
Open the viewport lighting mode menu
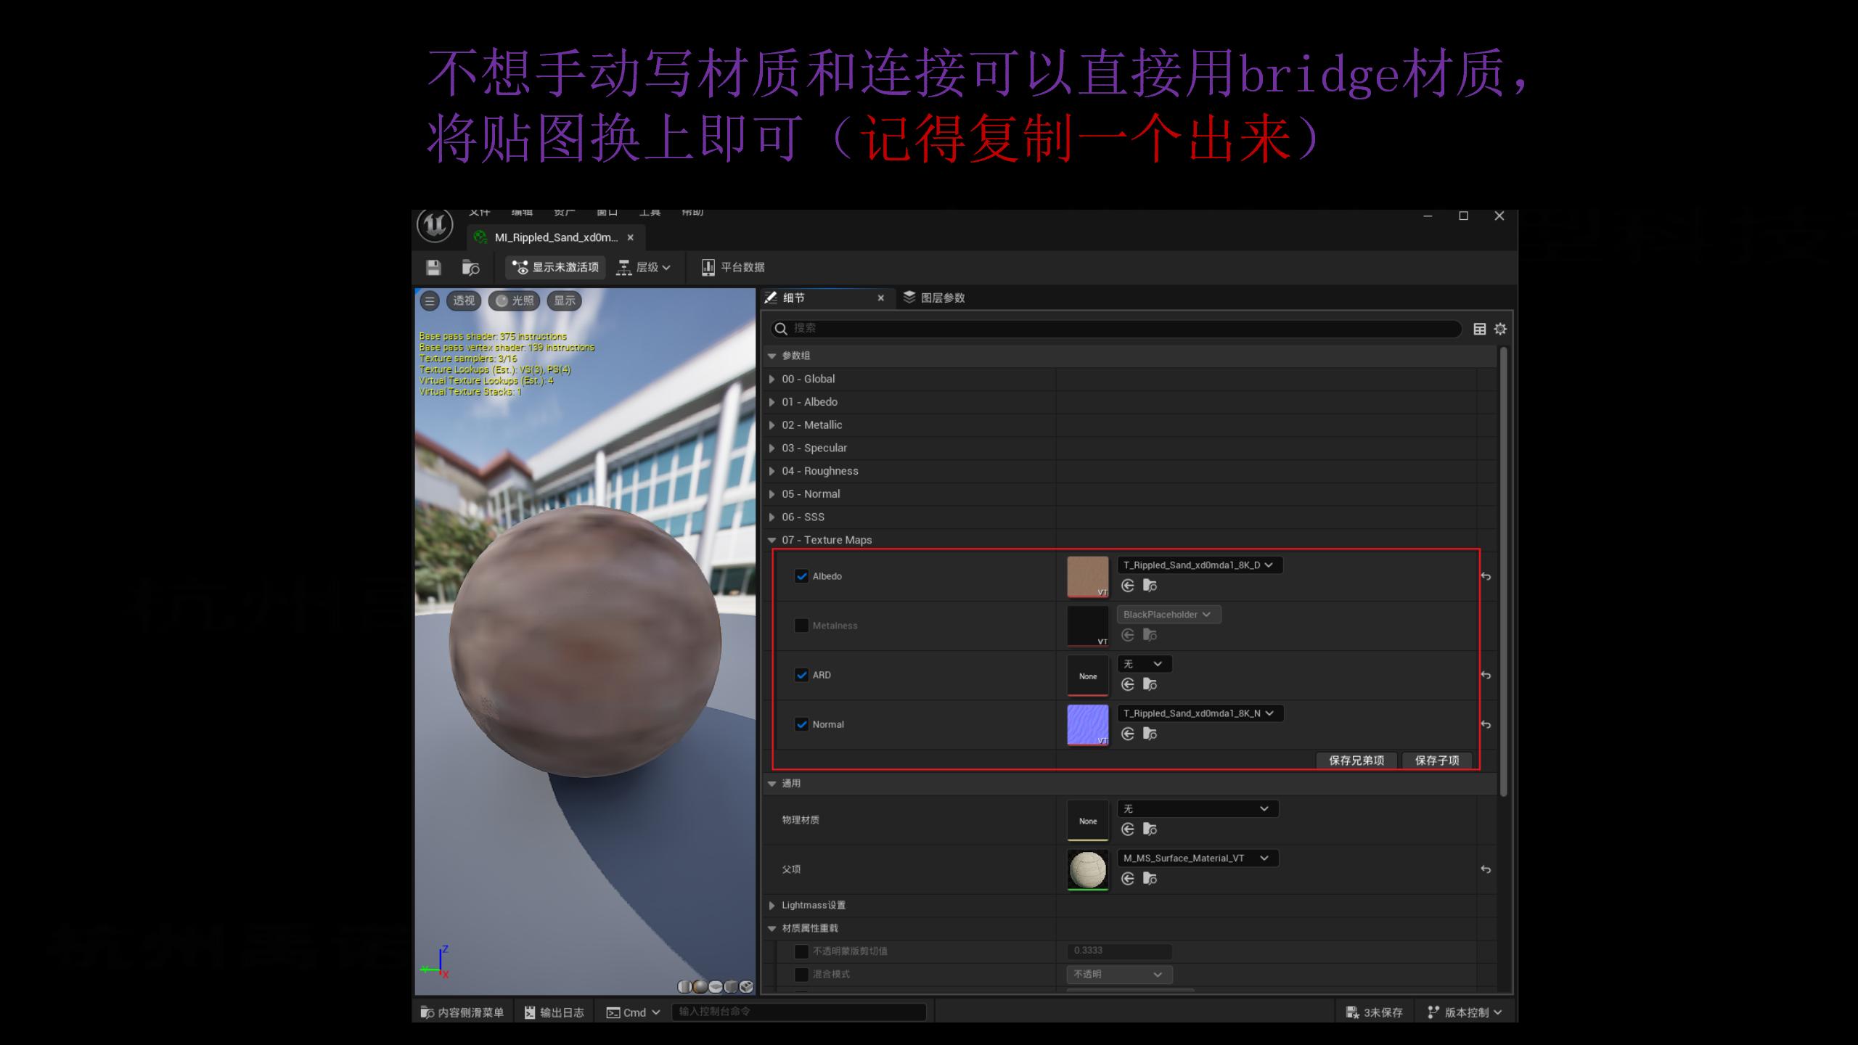pos(515,301)
